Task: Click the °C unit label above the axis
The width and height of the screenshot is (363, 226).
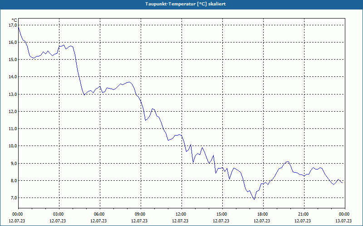Action: pyautogui.click(x=15, y=20)
